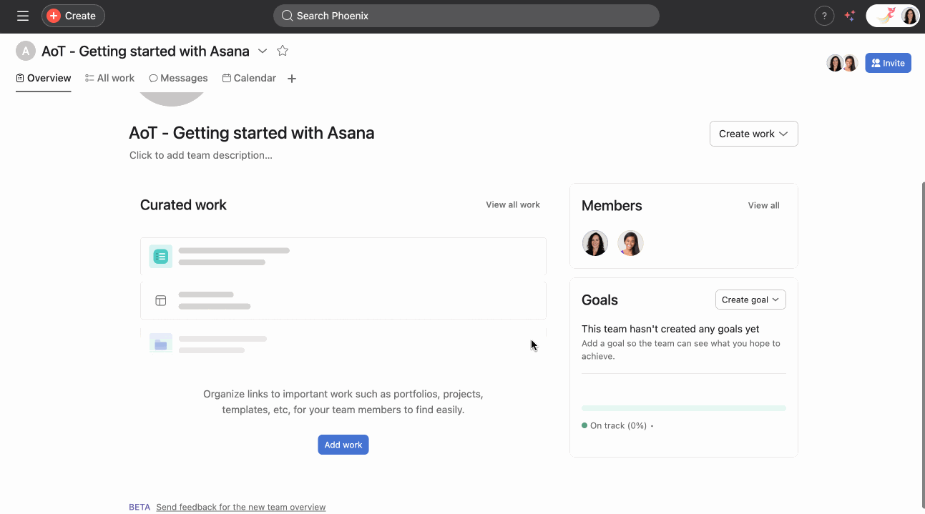Open the Create work dropdown

tap(753, 134)
